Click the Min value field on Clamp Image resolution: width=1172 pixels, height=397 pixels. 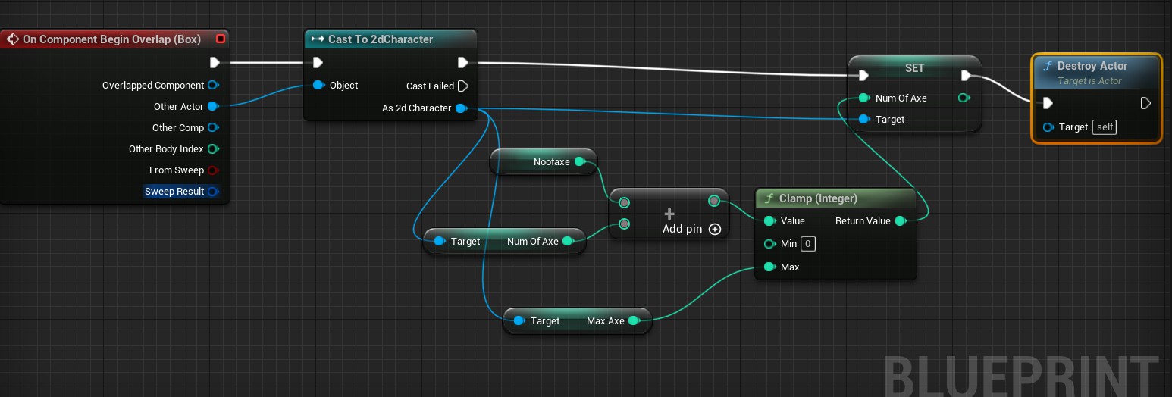(x=808, y=244)
